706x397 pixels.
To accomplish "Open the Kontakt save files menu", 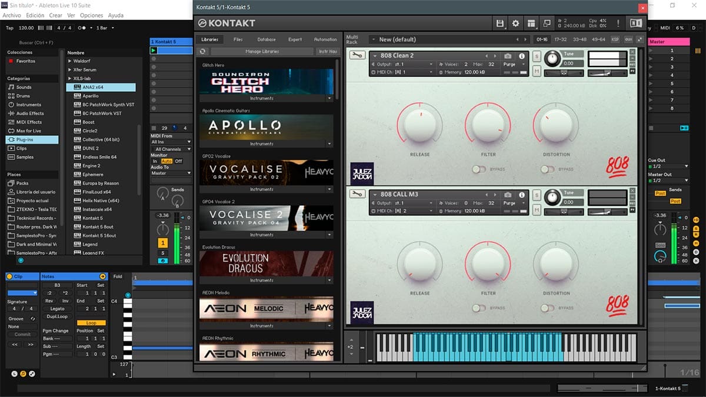I will [x=500, y=23].
